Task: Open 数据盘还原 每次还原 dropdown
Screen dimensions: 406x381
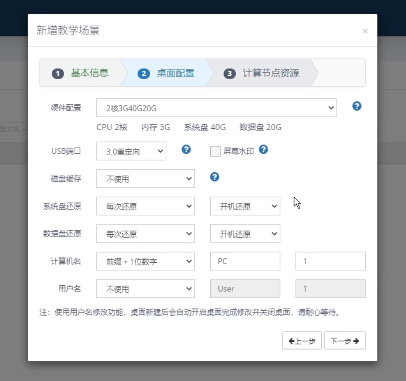Action: point(145,234)
